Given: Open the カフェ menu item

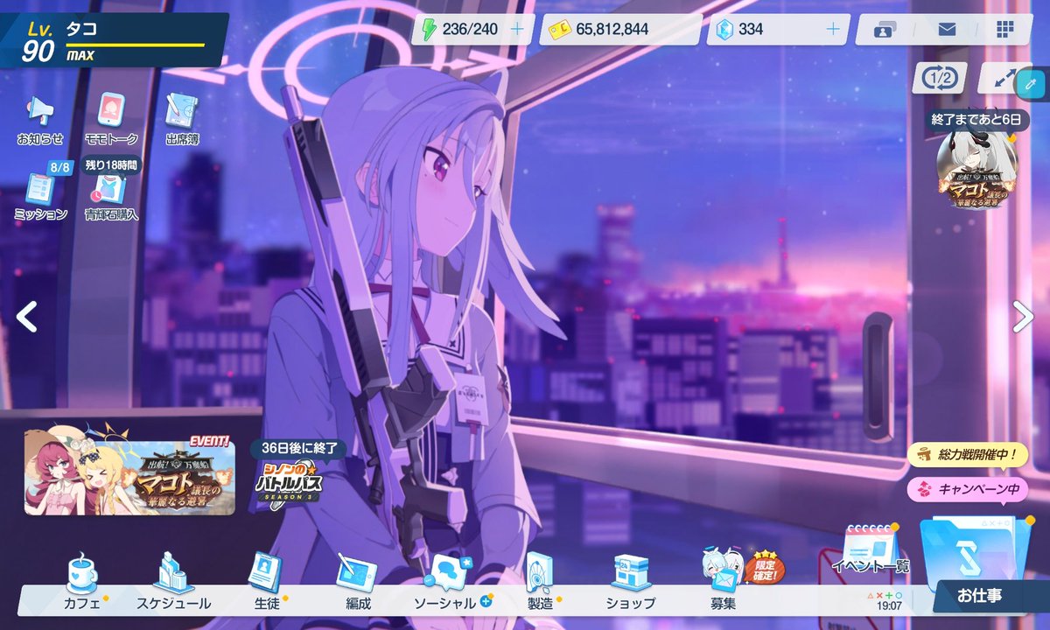Looking at the screenshot, I should click(82, 582).
